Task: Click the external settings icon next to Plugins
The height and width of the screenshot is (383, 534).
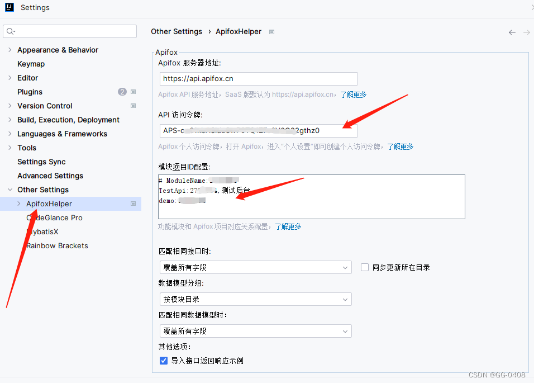Action: 133,92
